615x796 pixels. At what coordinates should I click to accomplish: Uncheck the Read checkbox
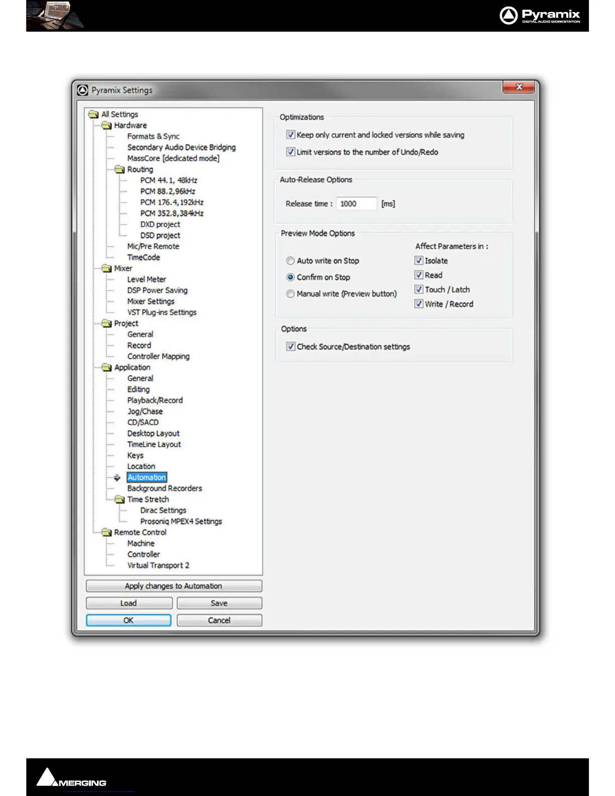pyautogui.click(x=419, y=275)
